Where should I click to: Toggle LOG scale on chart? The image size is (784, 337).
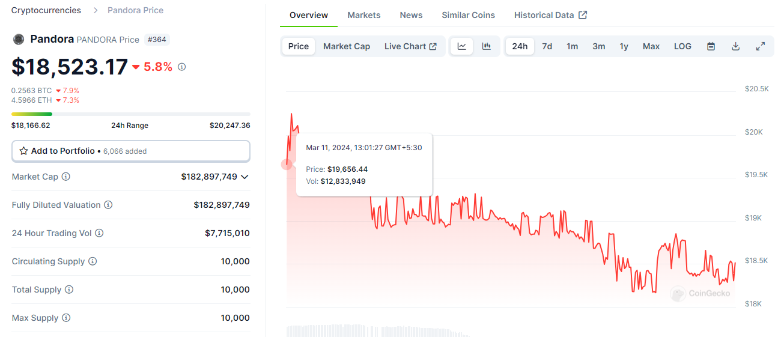(682, 46)
